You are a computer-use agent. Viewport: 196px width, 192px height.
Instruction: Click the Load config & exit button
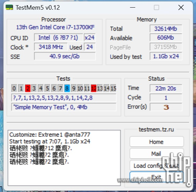click(x=157, y=166)
